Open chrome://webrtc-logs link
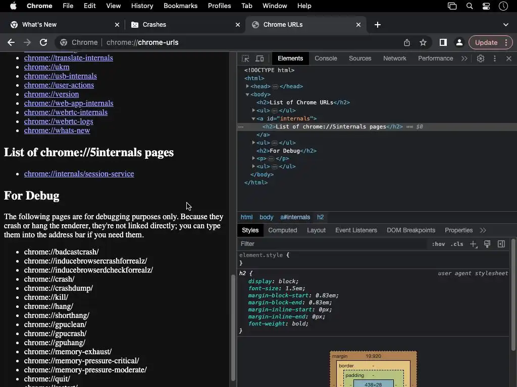Image resolution: width=517 pixels, height=387 pixels. coord(59,121)
